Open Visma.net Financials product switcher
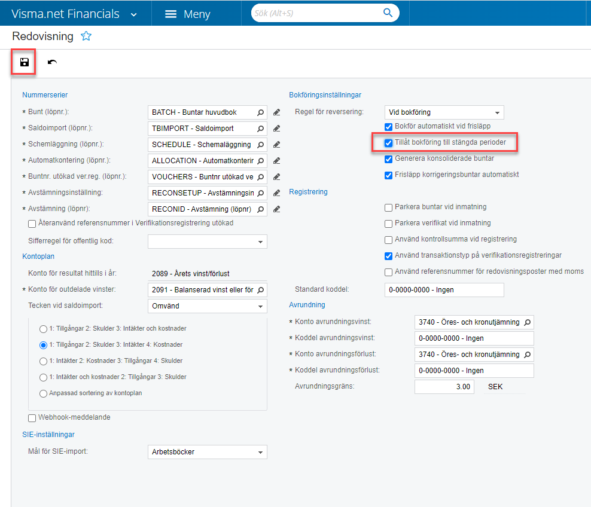The height and width of the screenshot is (507, 591). (x=133, y=14)
